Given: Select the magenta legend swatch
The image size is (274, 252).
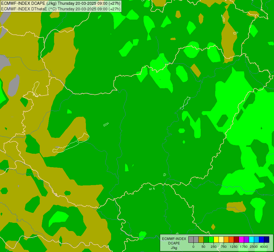Looking at the screenshot, I should coord(241,239).
